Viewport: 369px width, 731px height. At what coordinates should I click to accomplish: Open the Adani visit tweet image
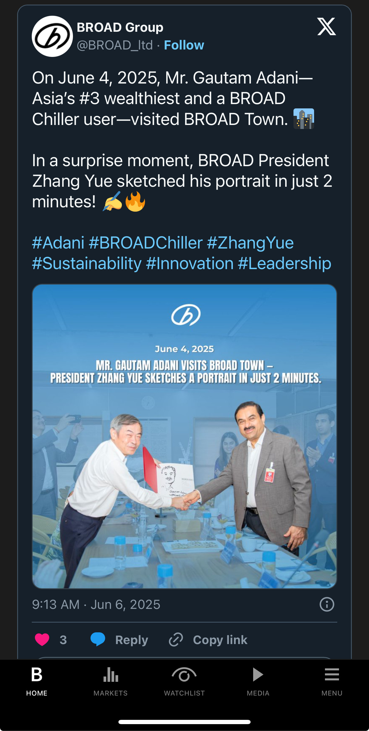(184, 436)
